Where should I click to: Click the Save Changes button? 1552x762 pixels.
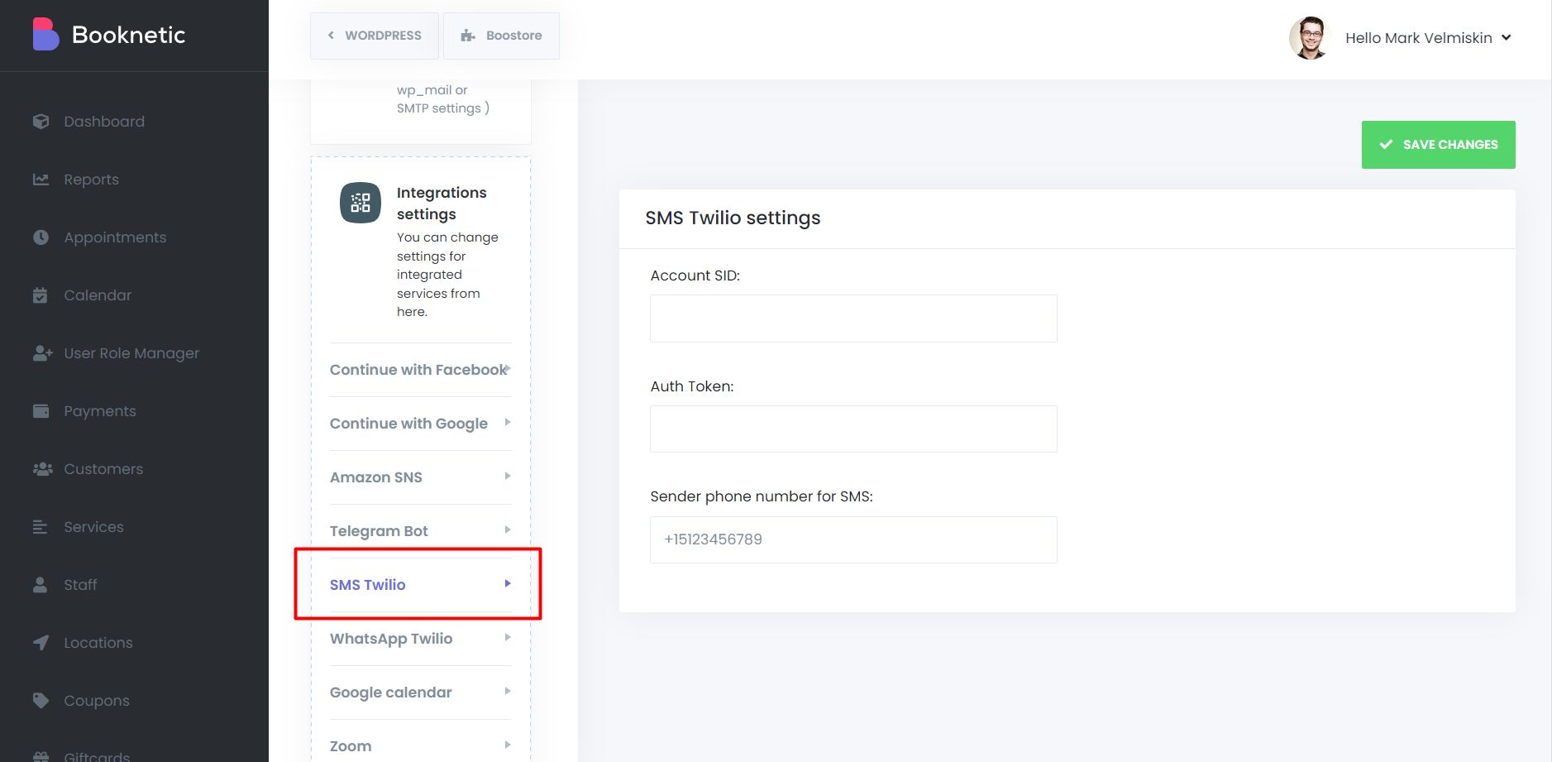coord(1438,145)
